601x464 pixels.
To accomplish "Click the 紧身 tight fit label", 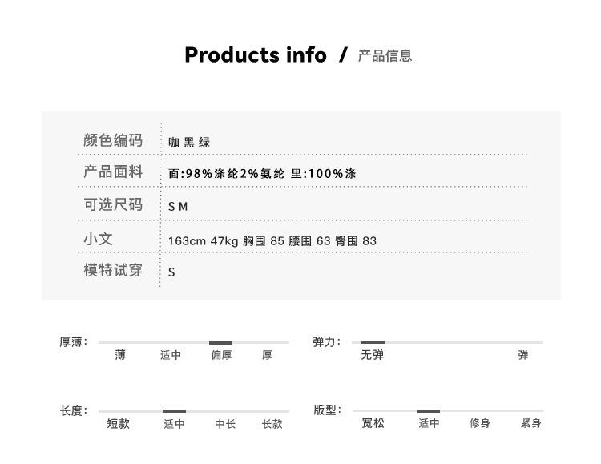I will point(530,423).
